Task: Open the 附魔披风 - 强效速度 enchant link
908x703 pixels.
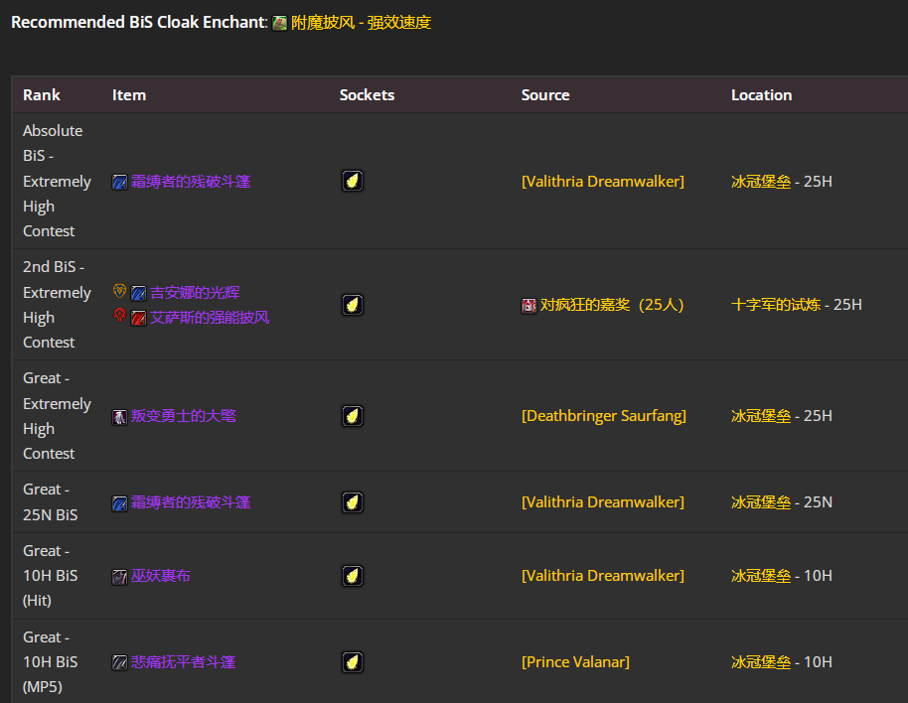Action: tap(362, 22)
